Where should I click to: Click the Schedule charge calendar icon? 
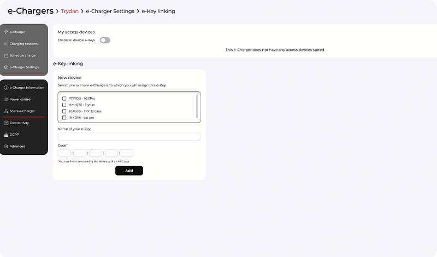(x=6, y=56)
